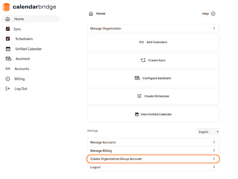Click the Help button
The width and height of the screenshot is (238, 179).
click(208, 14)
